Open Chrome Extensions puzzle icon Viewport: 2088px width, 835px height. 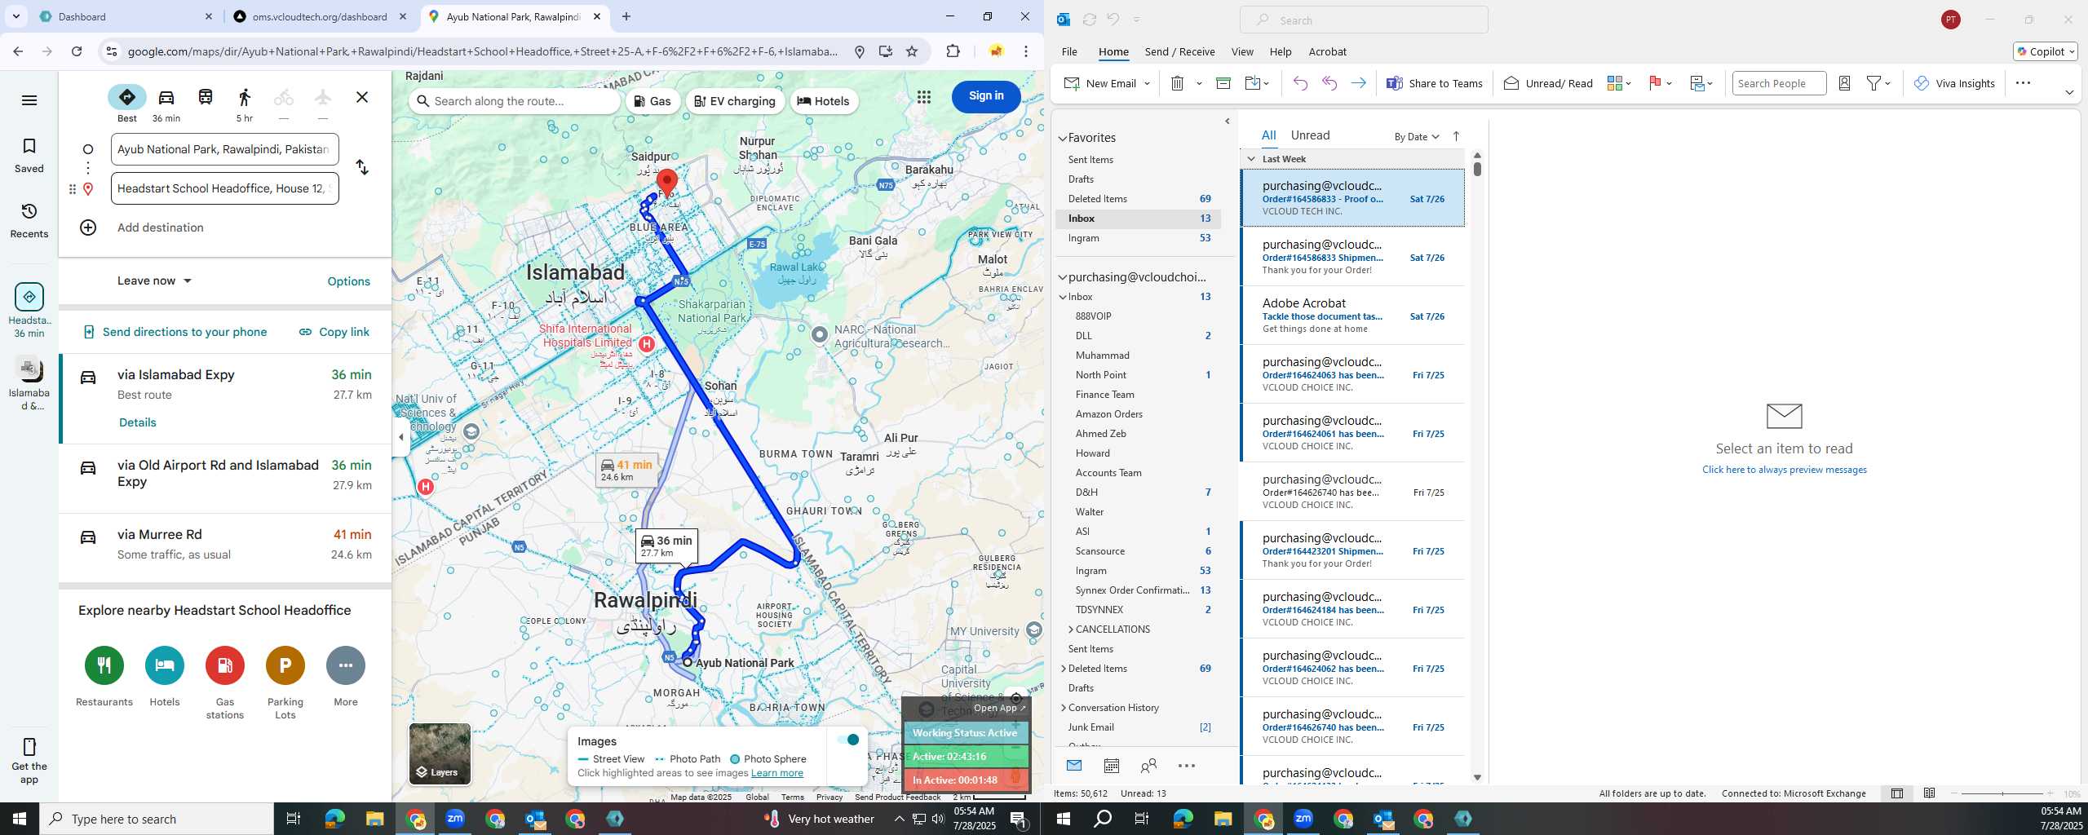pos(953,51)
